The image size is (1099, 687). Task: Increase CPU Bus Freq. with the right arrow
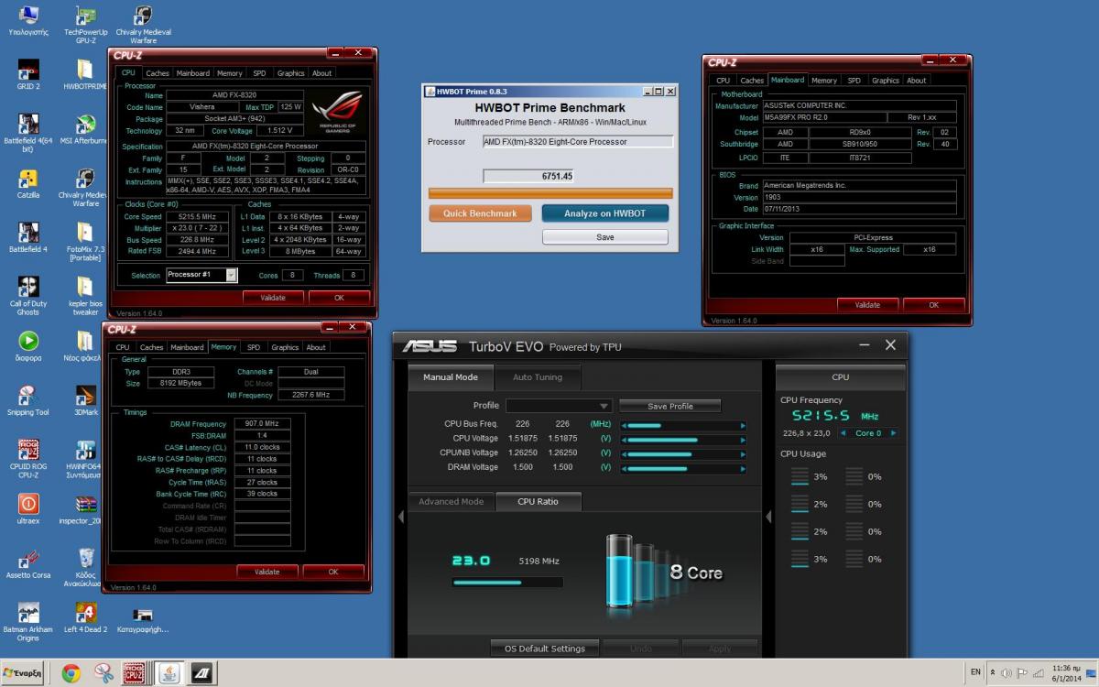pyautogui.click(x=743, y=425)
